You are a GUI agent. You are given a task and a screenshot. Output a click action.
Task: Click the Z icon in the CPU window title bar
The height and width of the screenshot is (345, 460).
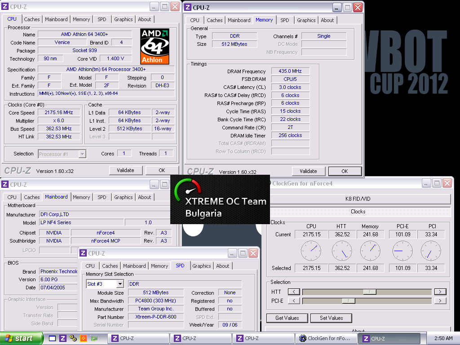(5, 6)
